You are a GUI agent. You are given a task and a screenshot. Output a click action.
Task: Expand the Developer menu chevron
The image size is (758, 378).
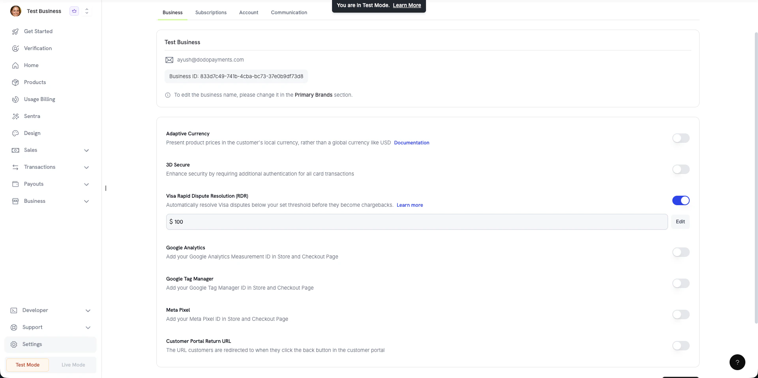[88, 311]
